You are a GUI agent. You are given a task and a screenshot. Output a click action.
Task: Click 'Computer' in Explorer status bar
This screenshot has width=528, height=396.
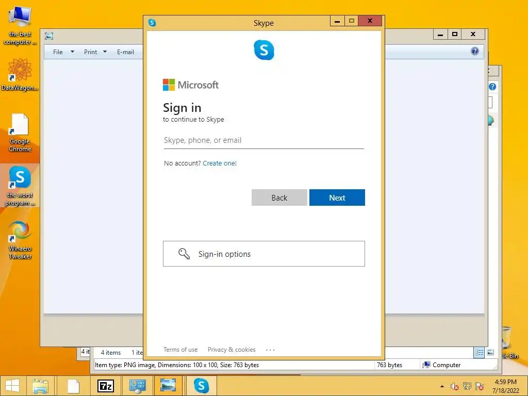446,365
